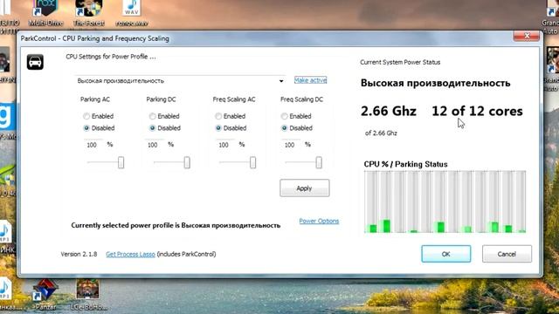Click the Make active link
The height and width of the screenshot is (314, 559).
(311, 80)
